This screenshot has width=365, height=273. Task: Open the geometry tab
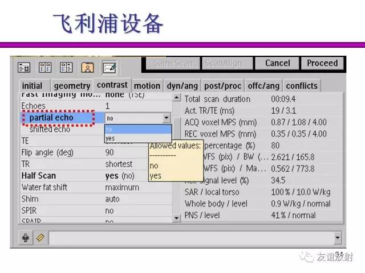click(72, 86)
